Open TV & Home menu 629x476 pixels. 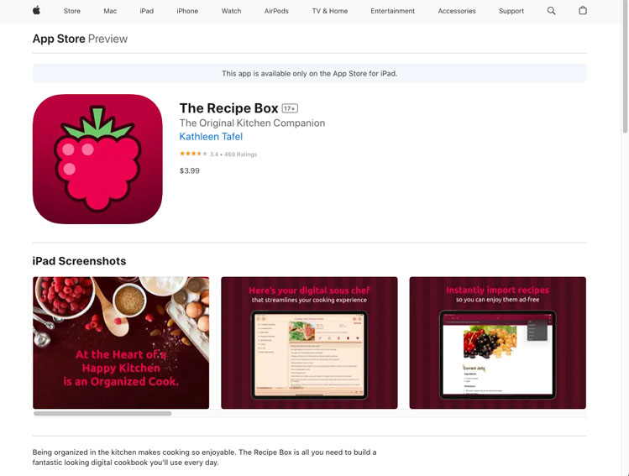pos(330,11)
